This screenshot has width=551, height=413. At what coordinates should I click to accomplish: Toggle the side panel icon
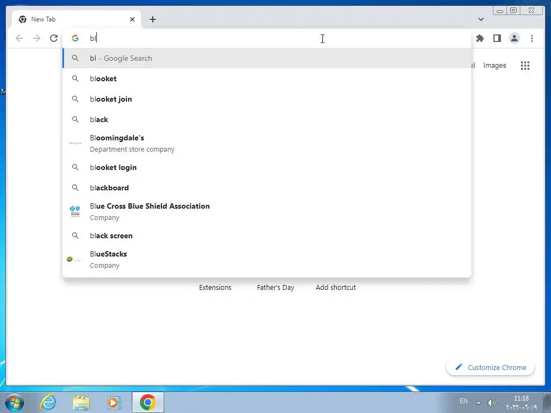pyautogui.click(x=497, y=38)
